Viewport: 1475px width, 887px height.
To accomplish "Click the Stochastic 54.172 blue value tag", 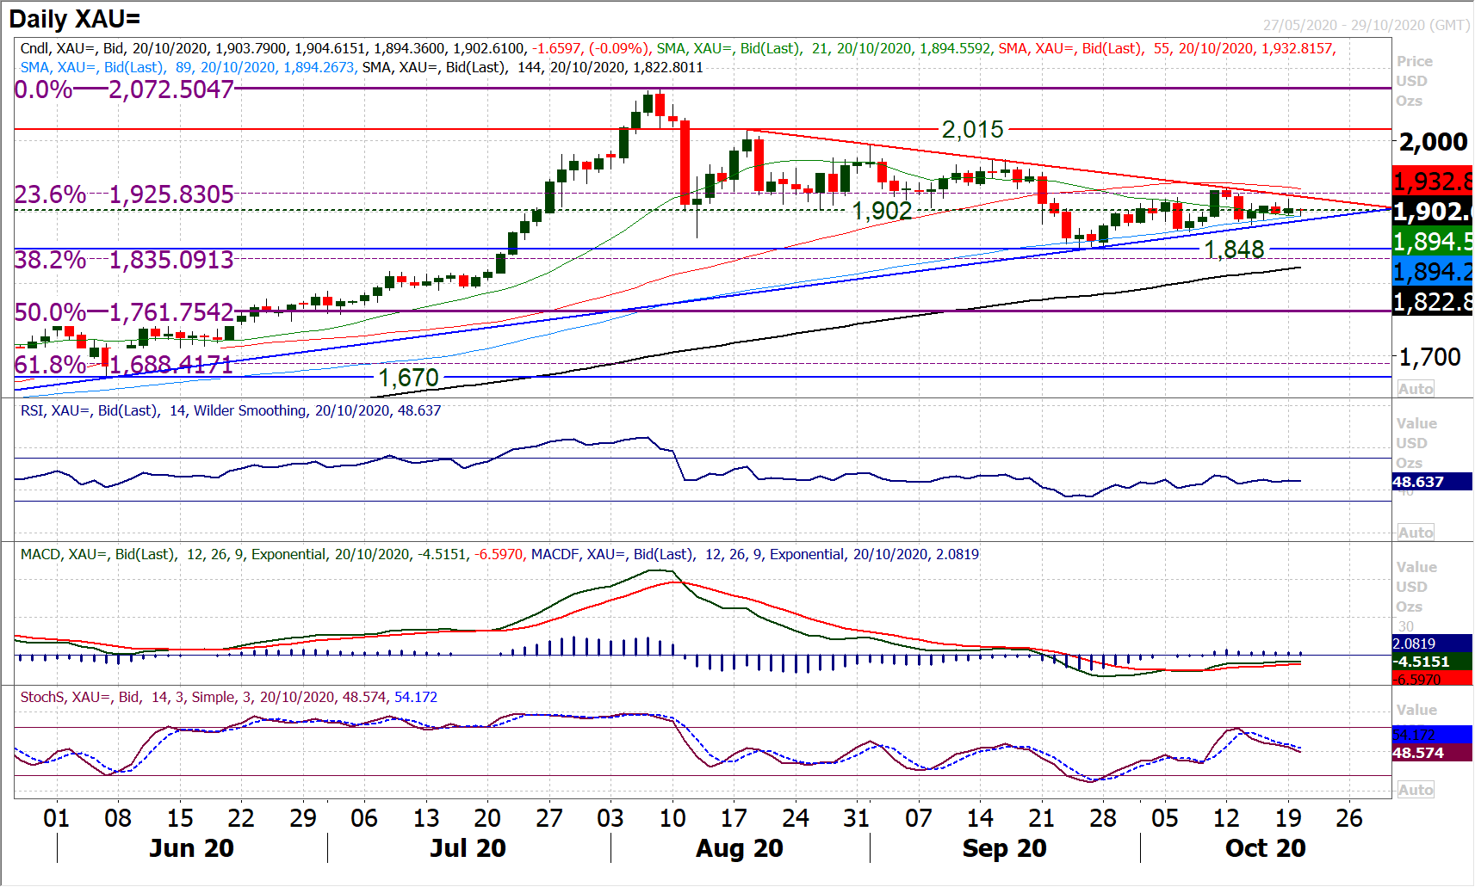I will 1431,735.
